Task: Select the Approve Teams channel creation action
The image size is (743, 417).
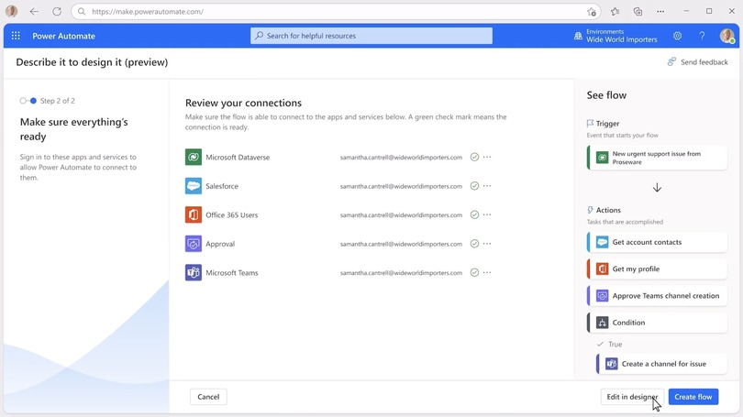Action: pyautogui.click(x=657, y=296)
